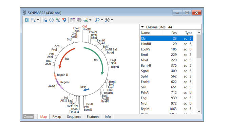Select the SalI row in enzyme list
Screen dimensions: 230x129
click(167, 87)
